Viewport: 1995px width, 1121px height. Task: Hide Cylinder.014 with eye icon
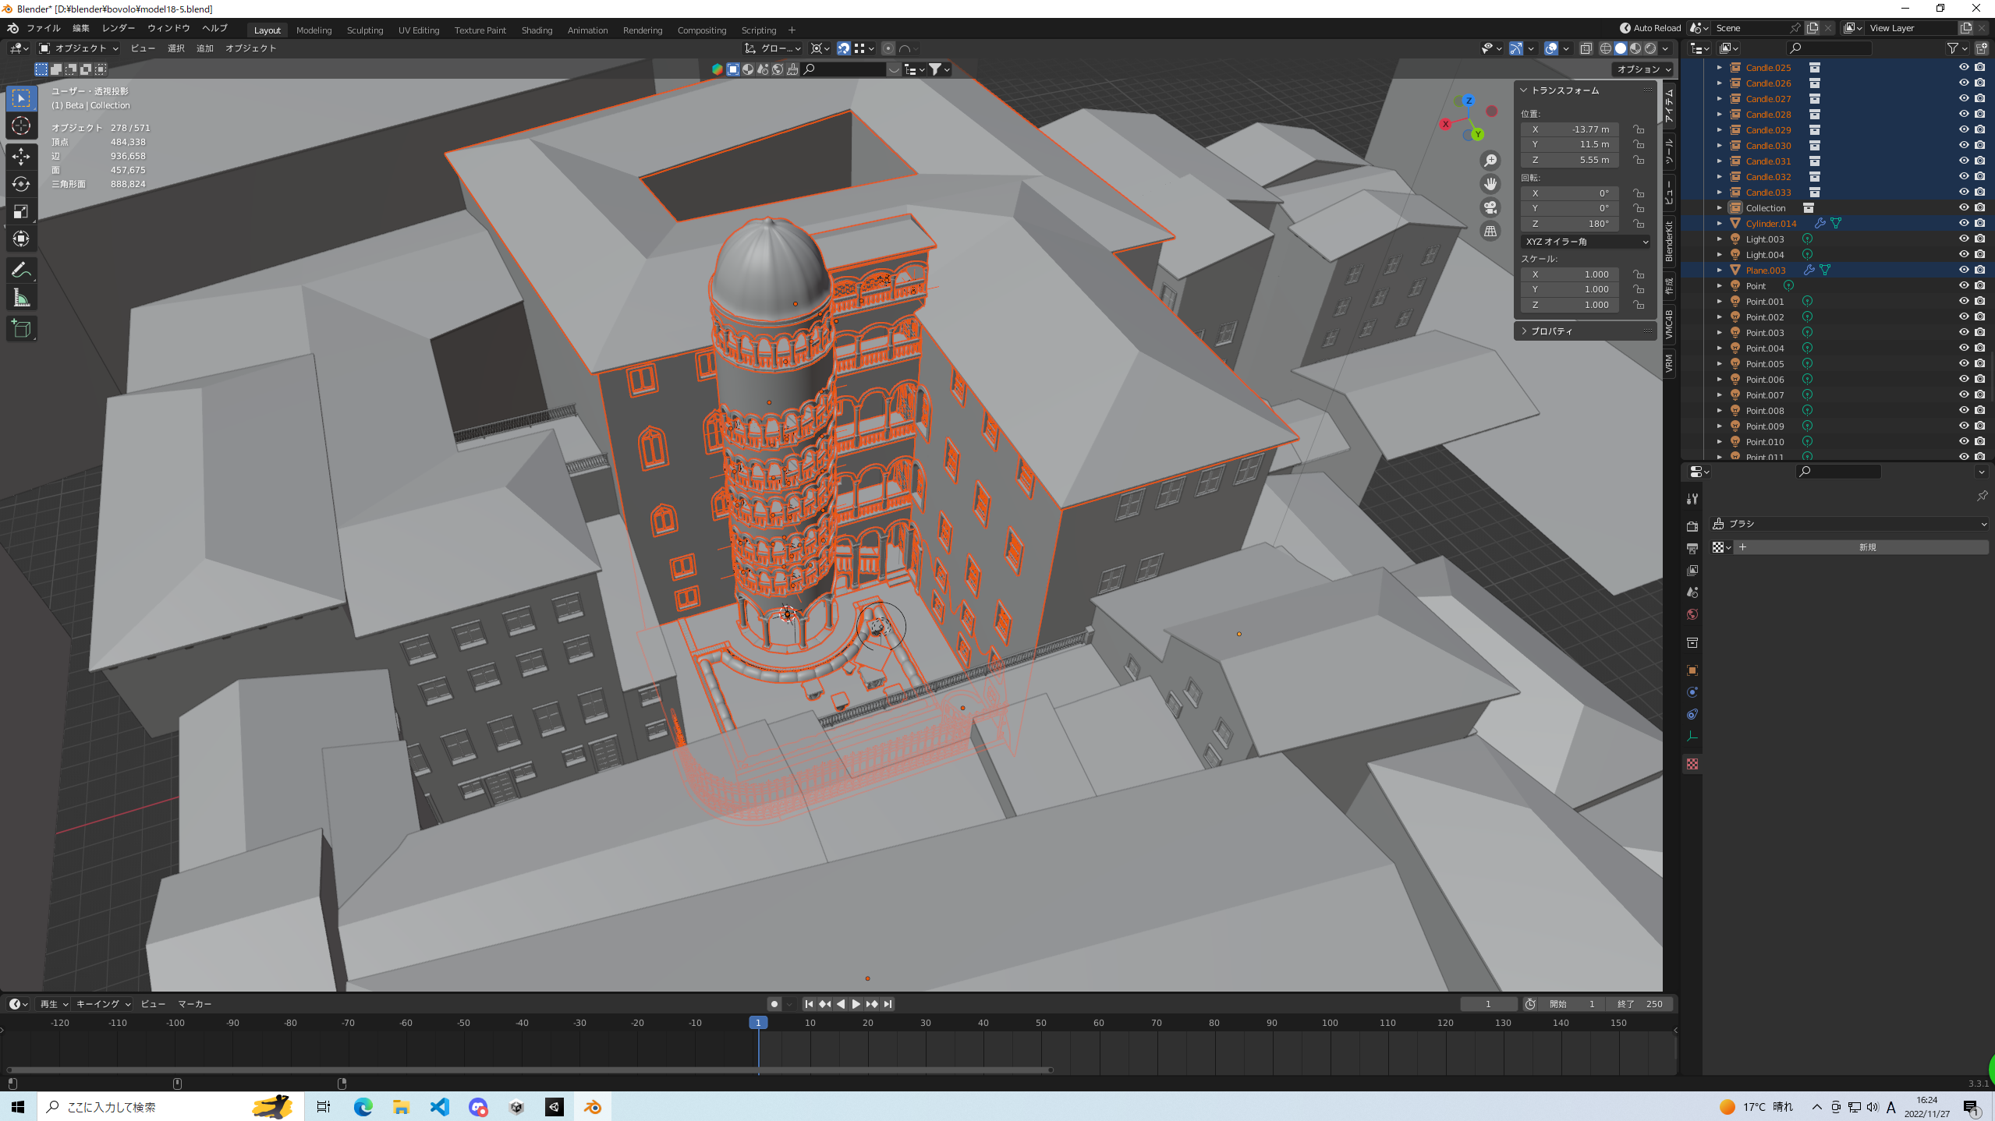coord(1963,223)
